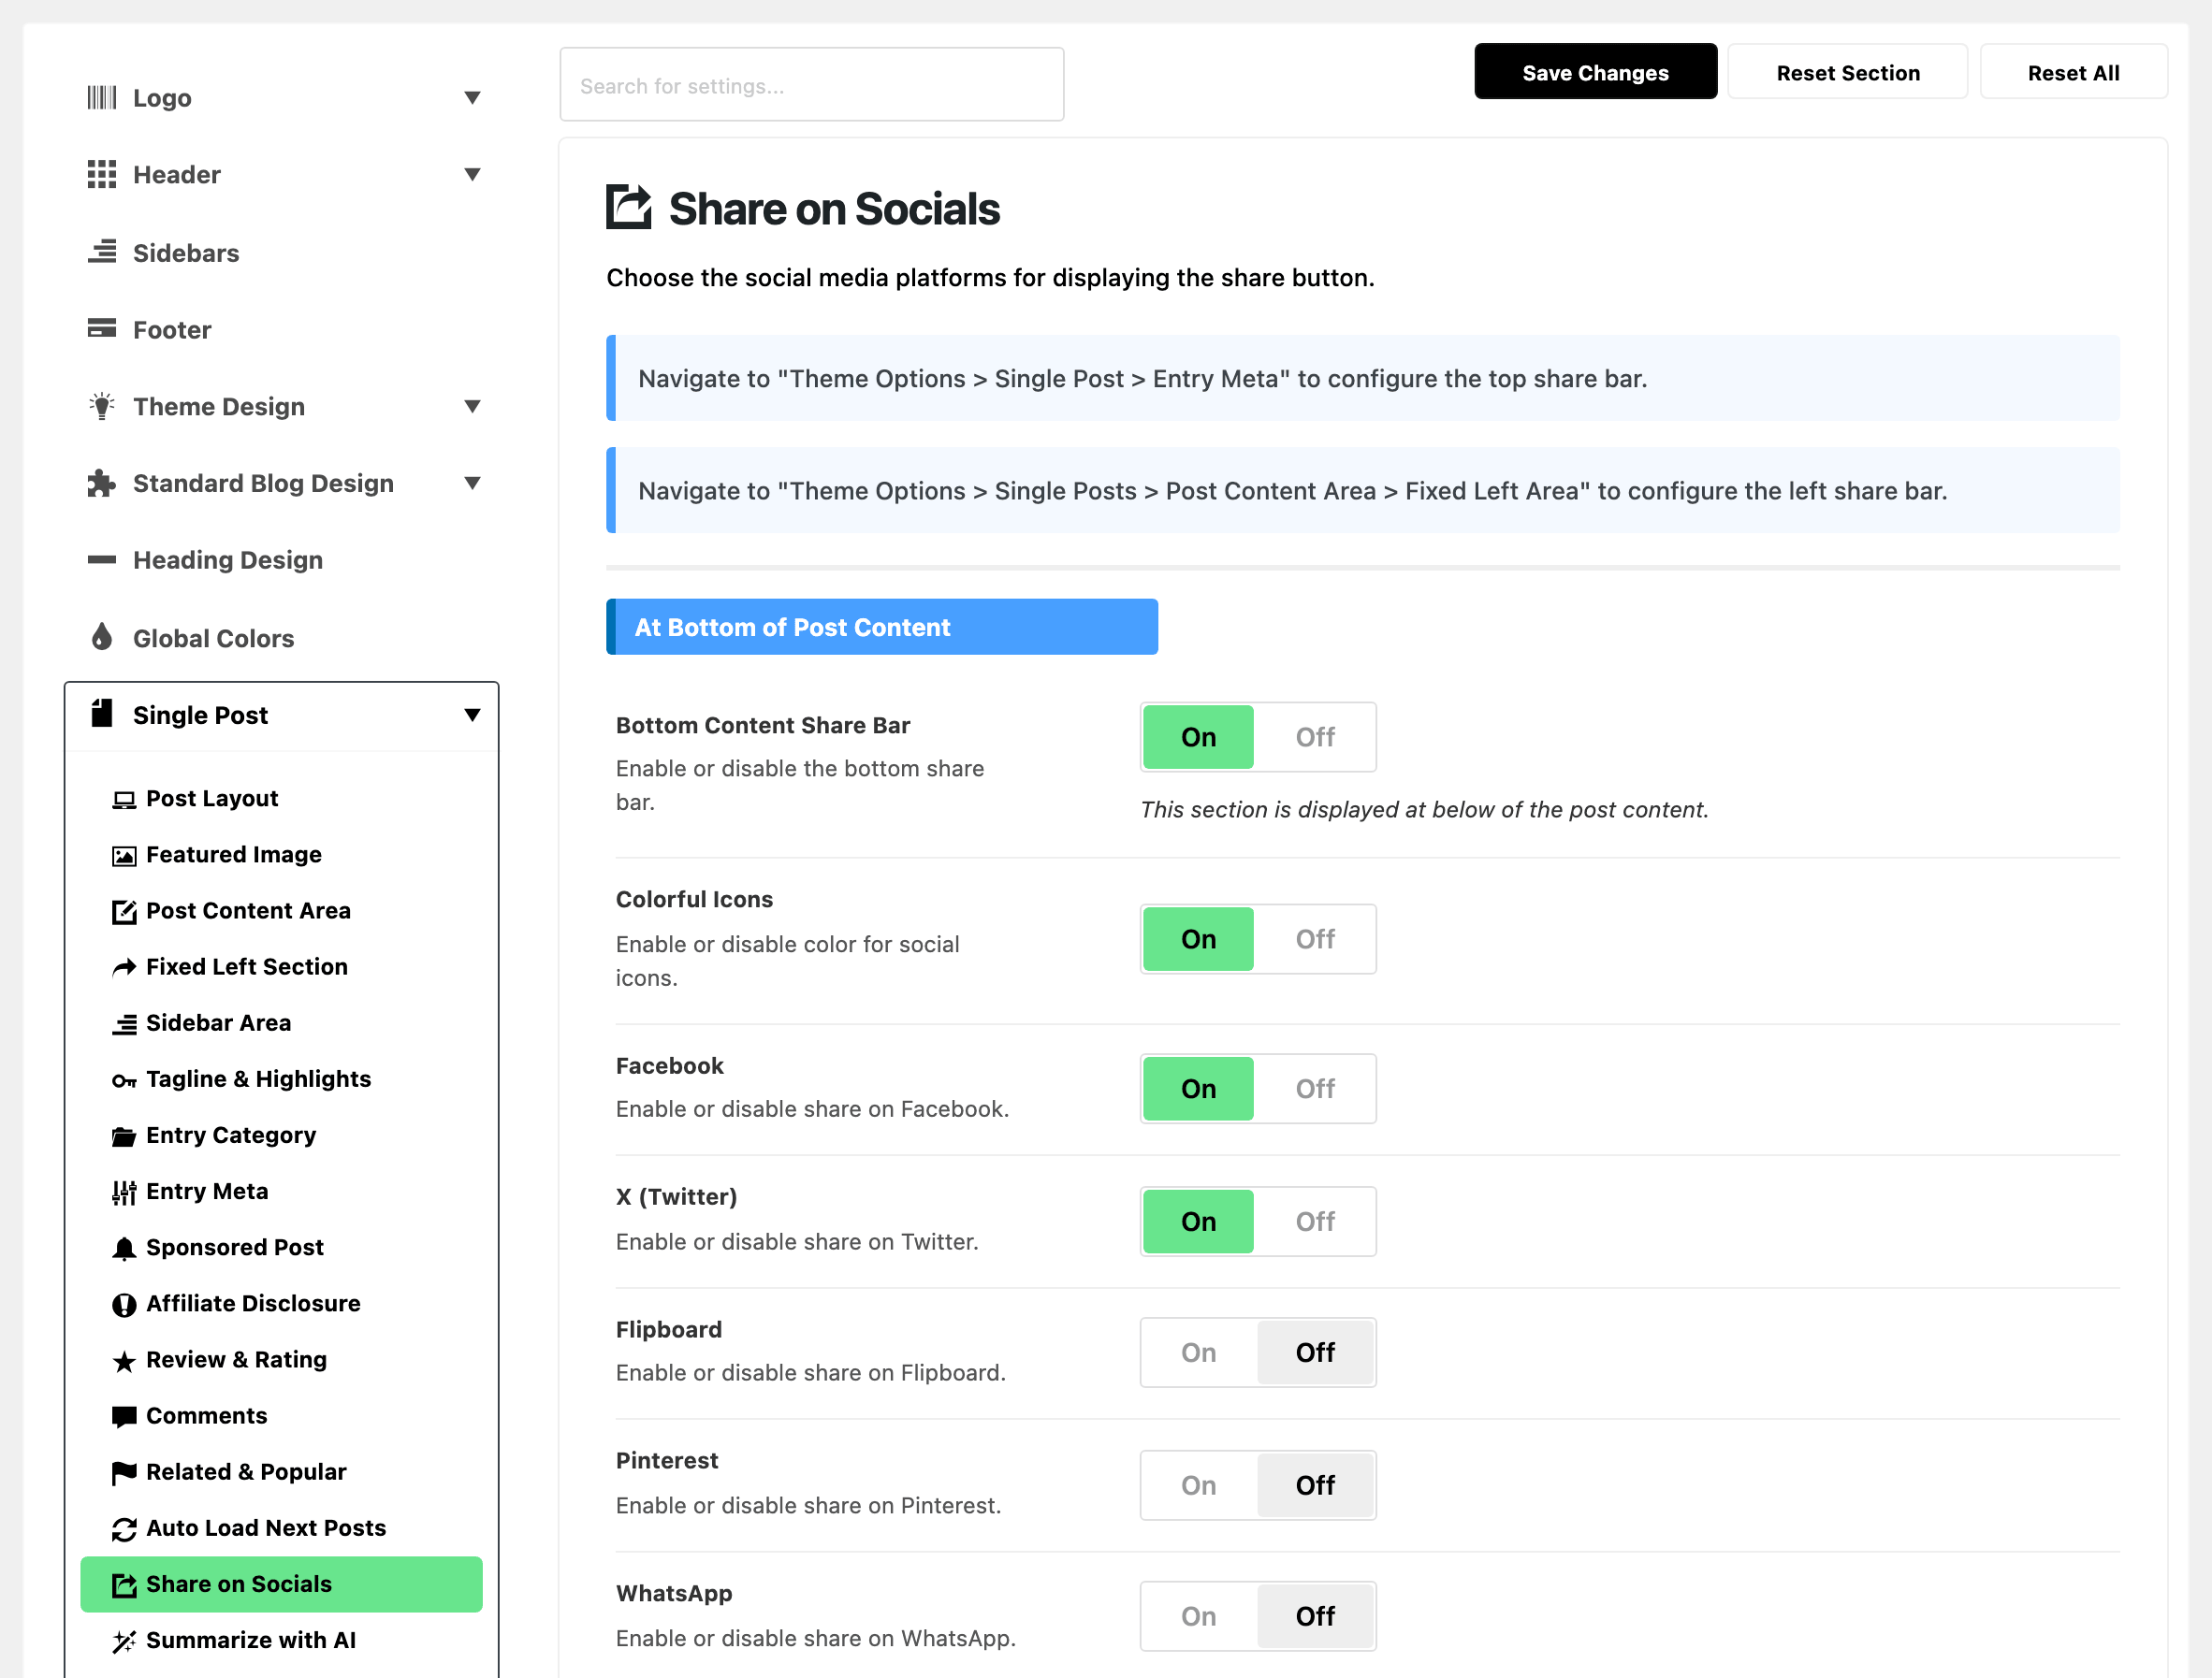Screen dimensions: 2212x1678
Task: Turn off X (Twitter) sharing
Action: tap(1315, 1222)
